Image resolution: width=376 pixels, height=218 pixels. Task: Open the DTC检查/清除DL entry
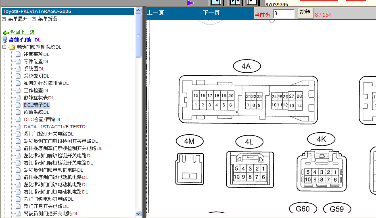click(42, 119)
